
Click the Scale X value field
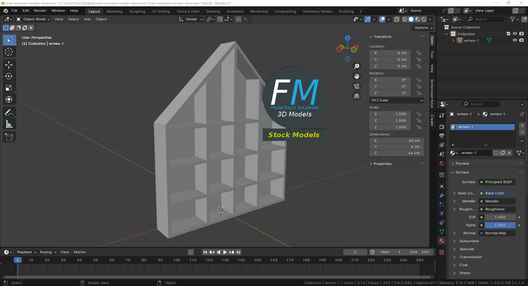(x=390, y=114)
